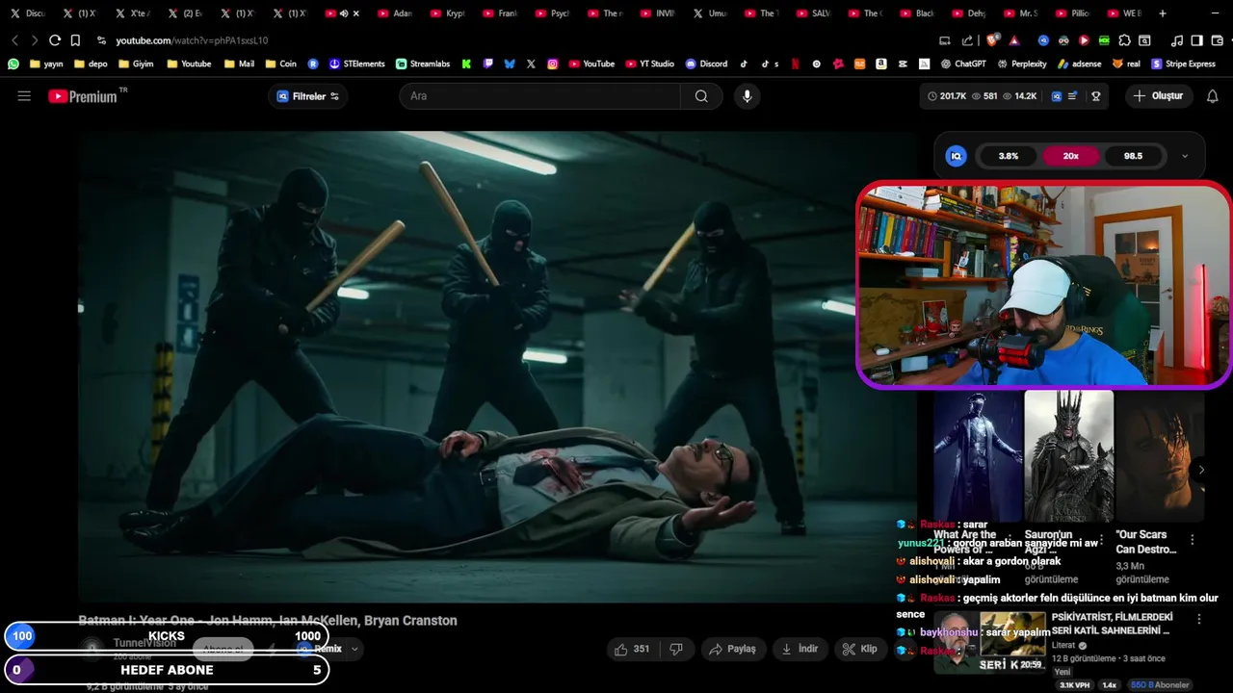Click the search magnifier button
Screen dimensions: 1233x693
click(701, 96)
